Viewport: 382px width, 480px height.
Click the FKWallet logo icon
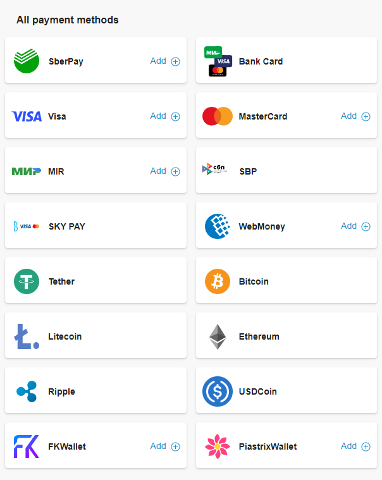[27, 446]
